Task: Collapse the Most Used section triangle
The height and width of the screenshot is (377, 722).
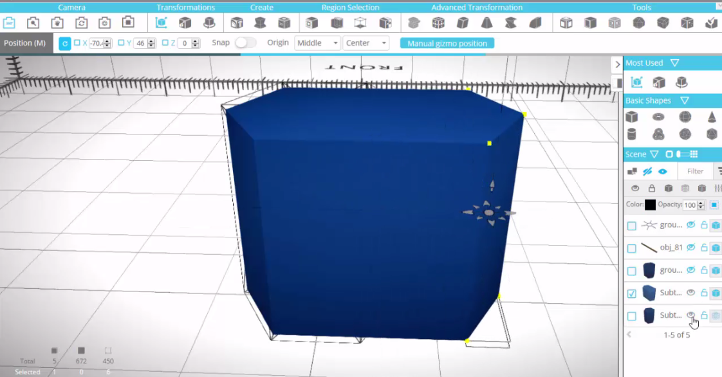Action: pyautogui.click(x=674, y=62)
